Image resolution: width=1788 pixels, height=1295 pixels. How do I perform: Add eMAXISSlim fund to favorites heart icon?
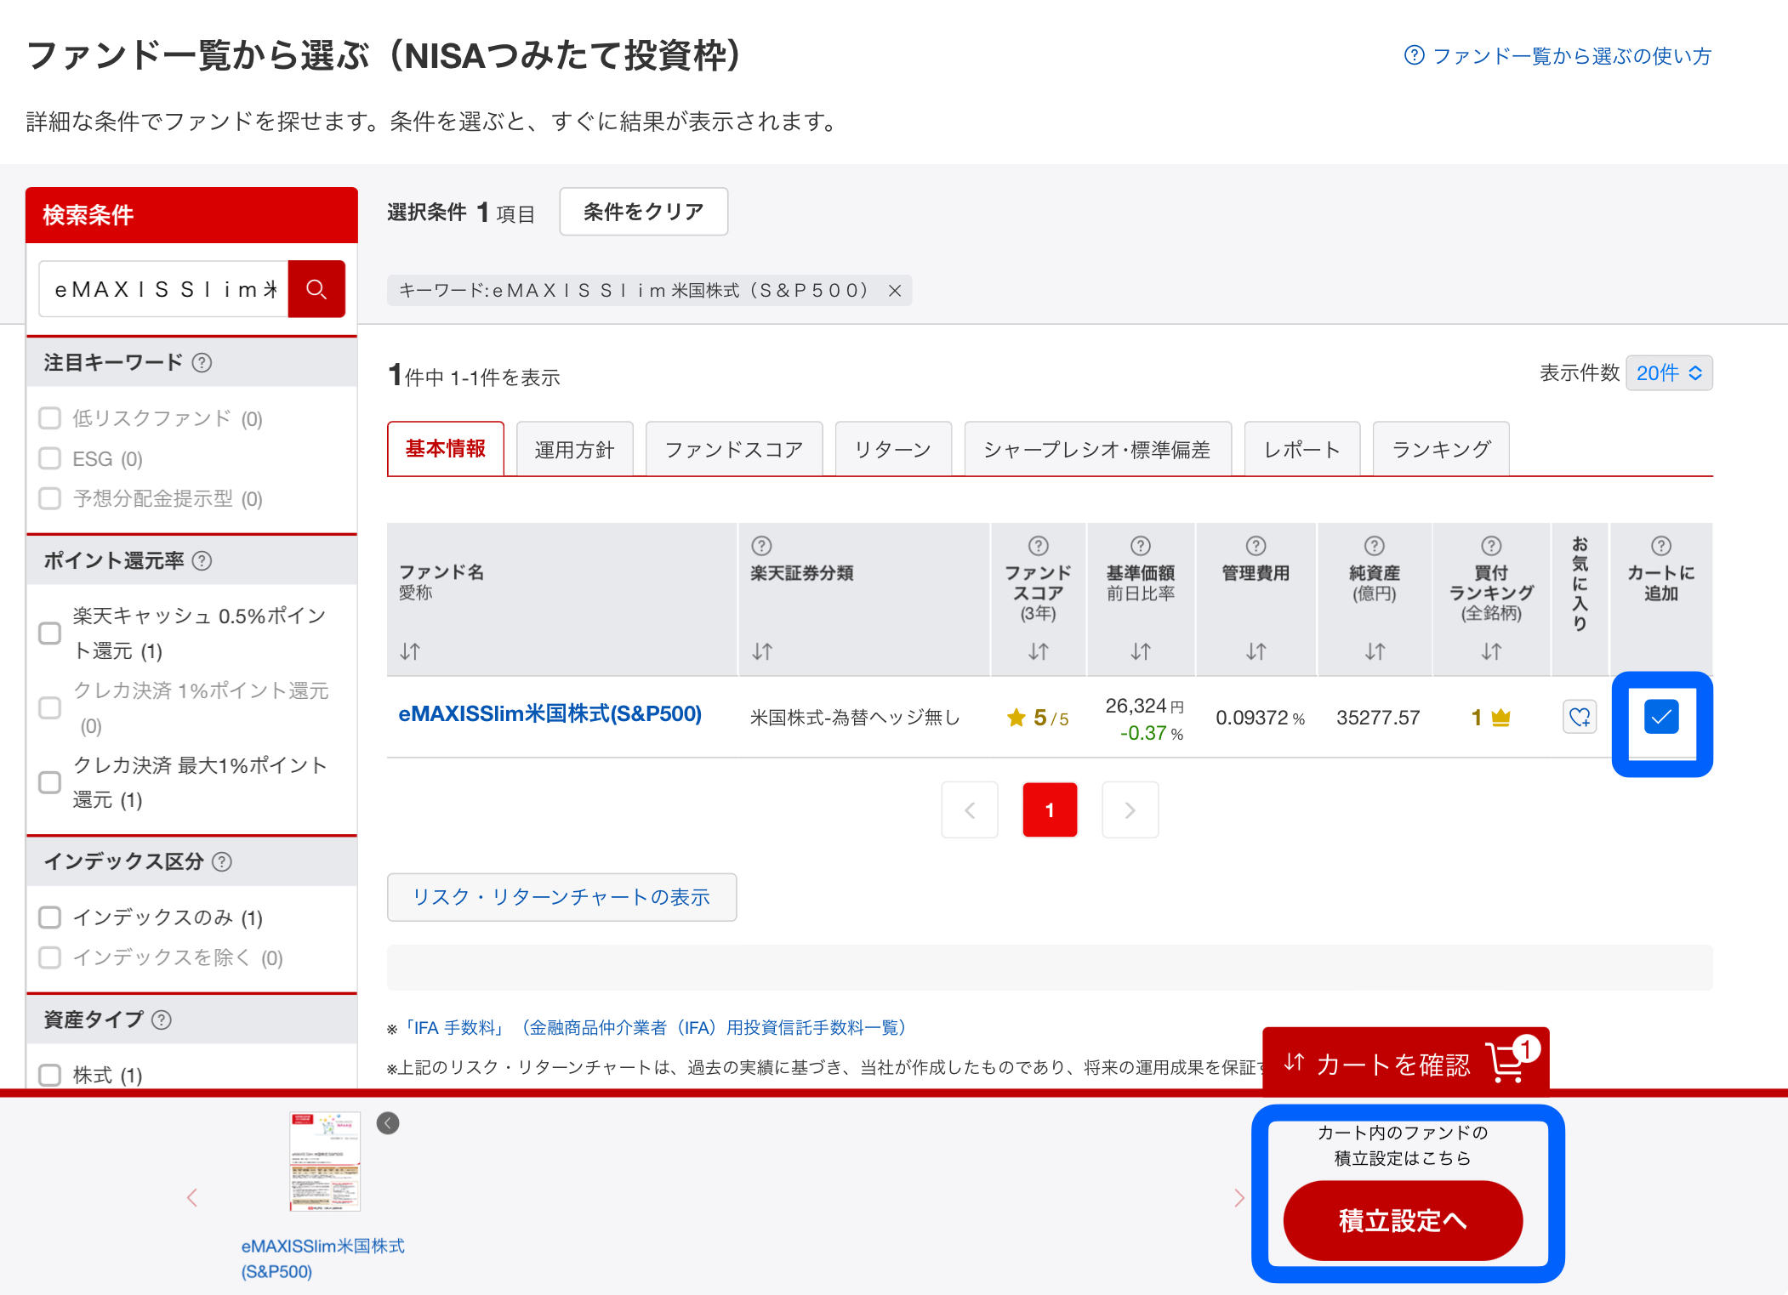coord(1580,718)
